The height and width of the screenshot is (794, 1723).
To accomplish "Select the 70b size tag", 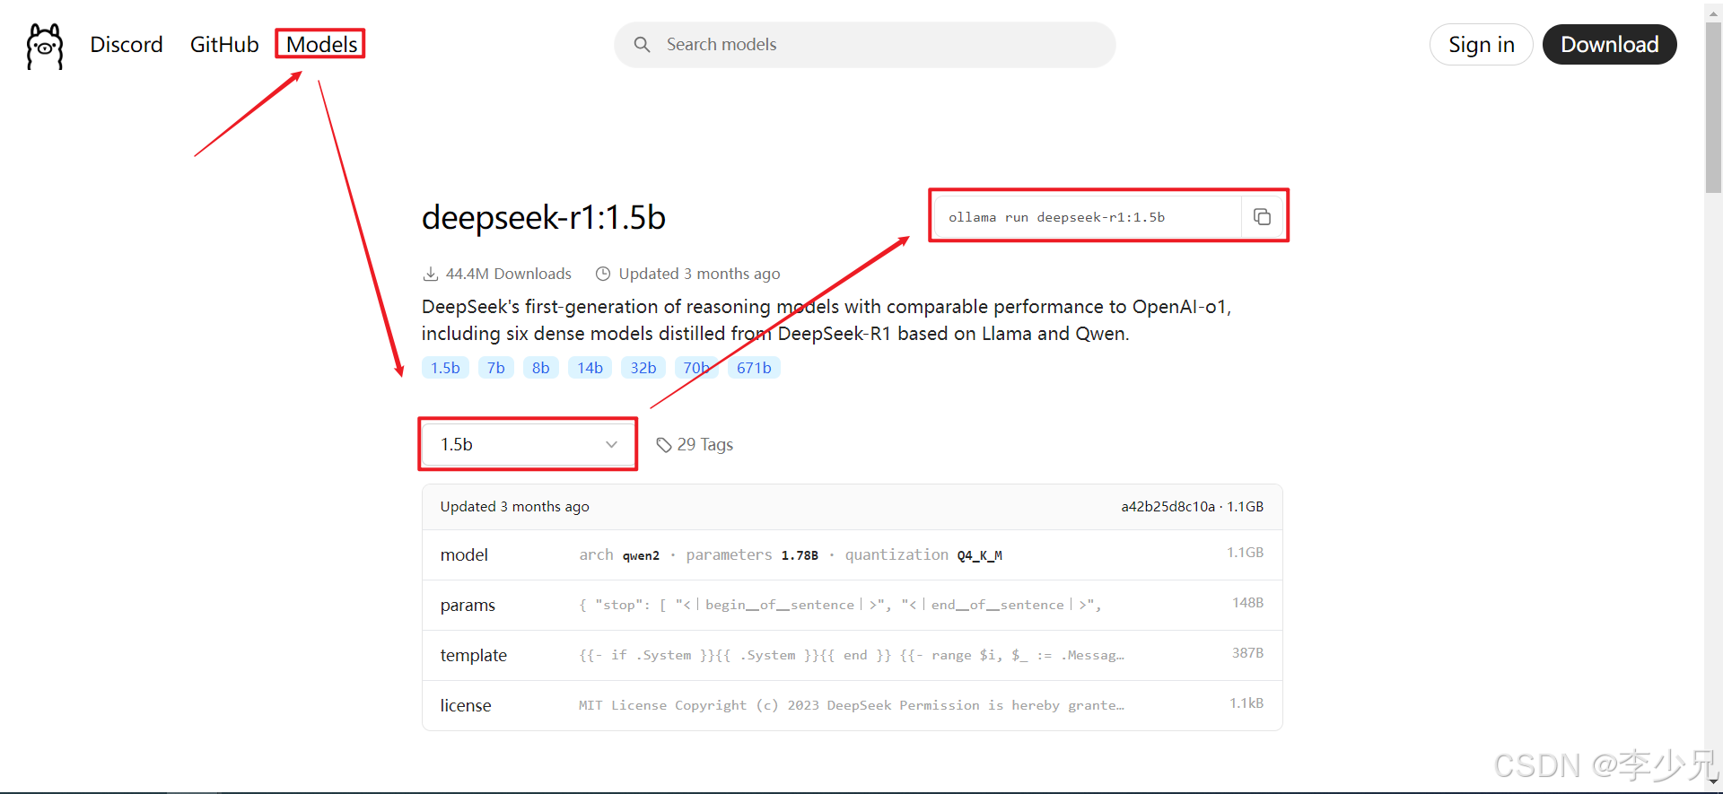I will coord(696,368).
